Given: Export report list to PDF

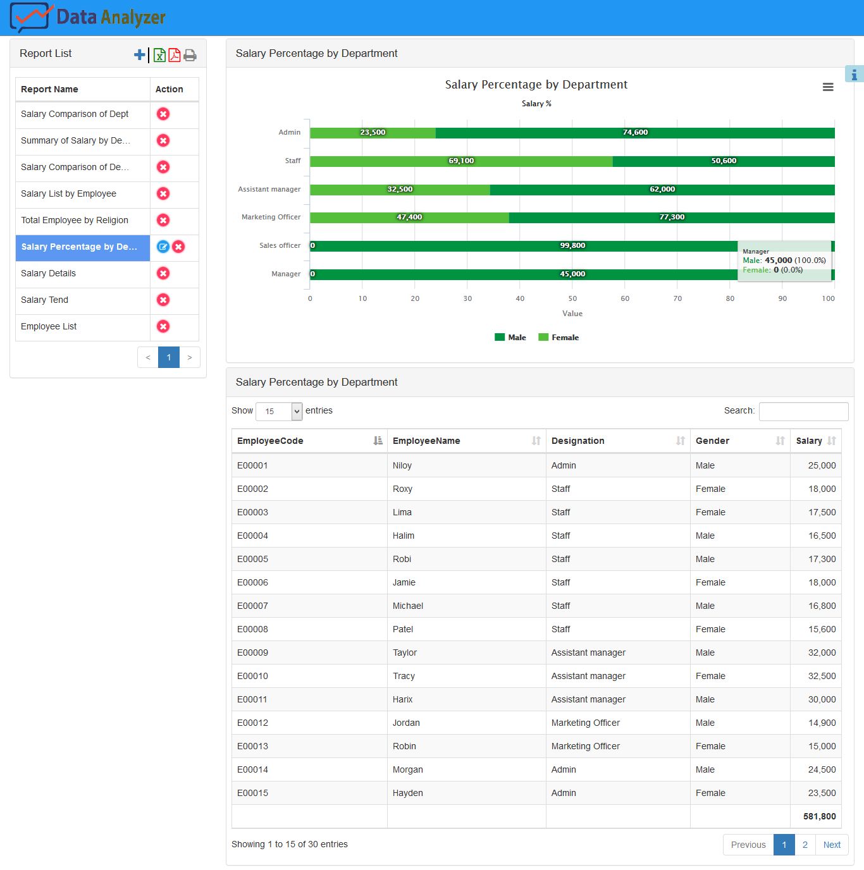Looking at the screenshot, I should click(175, 55).
